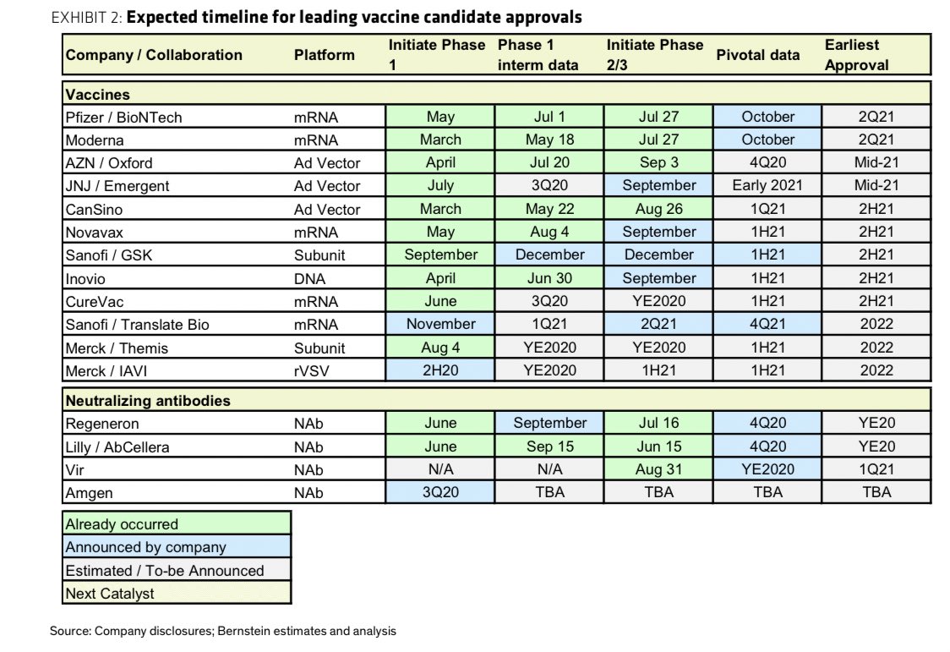
Task: Click the Regeneron row label
Action: pos(102,424)
